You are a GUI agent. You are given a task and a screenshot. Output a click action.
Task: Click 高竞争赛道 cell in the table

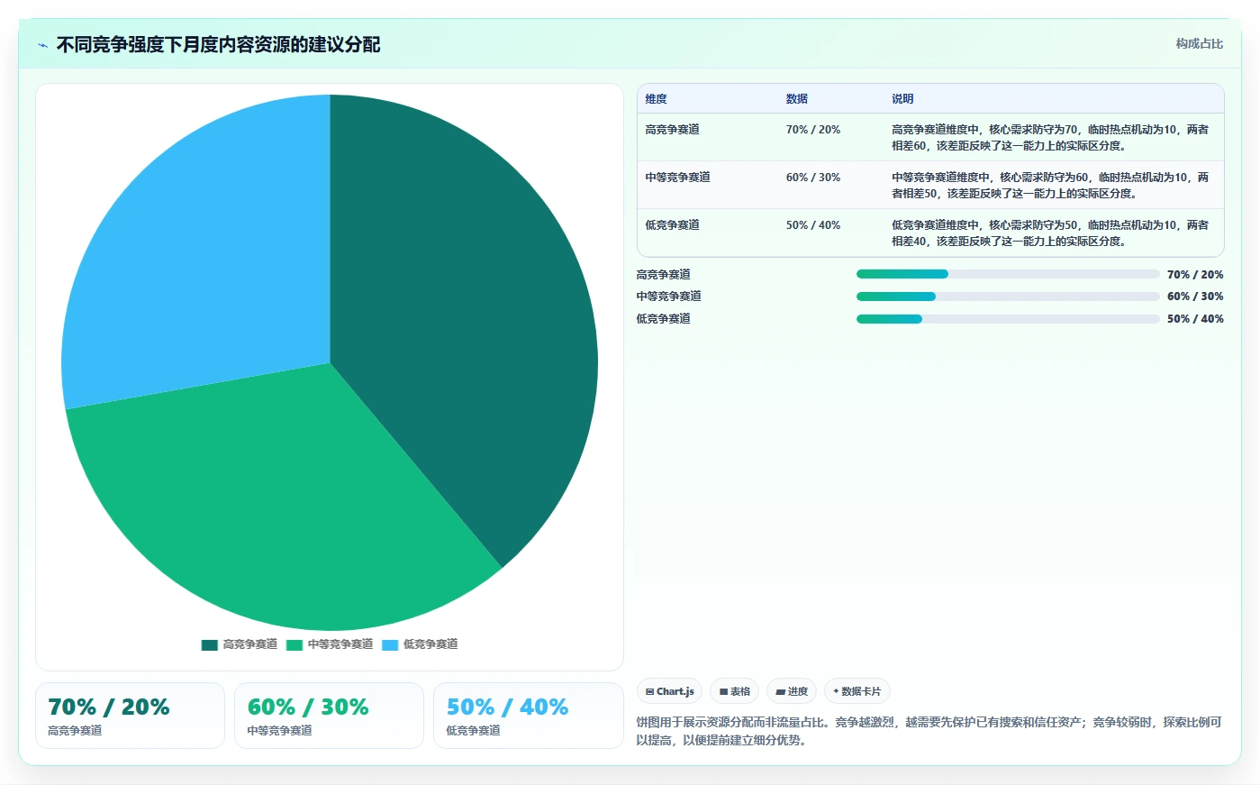(x=672, y=130)
